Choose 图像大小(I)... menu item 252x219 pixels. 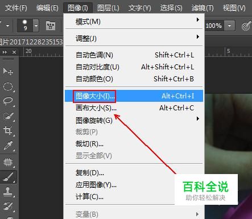(134, 96)
